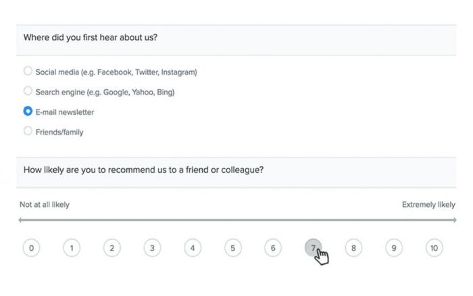Select the E-mail newsletter radio button
Image resolution: width=473 pixels, height=296 pixels.
pyautogui.click(x=28, y=112)
